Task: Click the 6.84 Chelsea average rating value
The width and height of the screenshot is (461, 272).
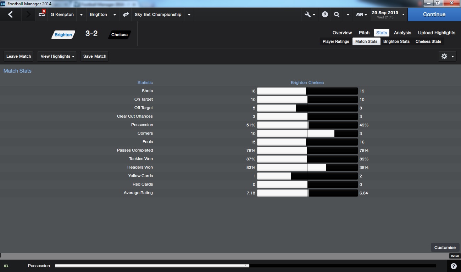Action: pos(363,193)
